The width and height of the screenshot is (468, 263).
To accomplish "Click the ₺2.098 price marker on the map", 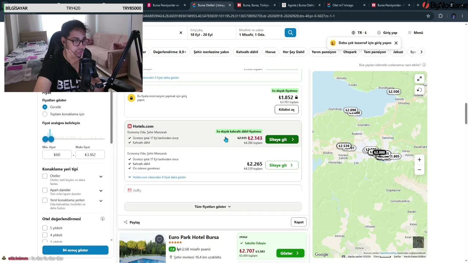I will pyautogui.click(x=351, y=110).
